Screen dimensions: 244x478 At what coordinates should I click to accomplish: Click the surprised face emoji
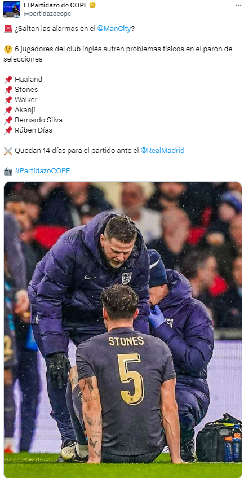click(8, 49)
